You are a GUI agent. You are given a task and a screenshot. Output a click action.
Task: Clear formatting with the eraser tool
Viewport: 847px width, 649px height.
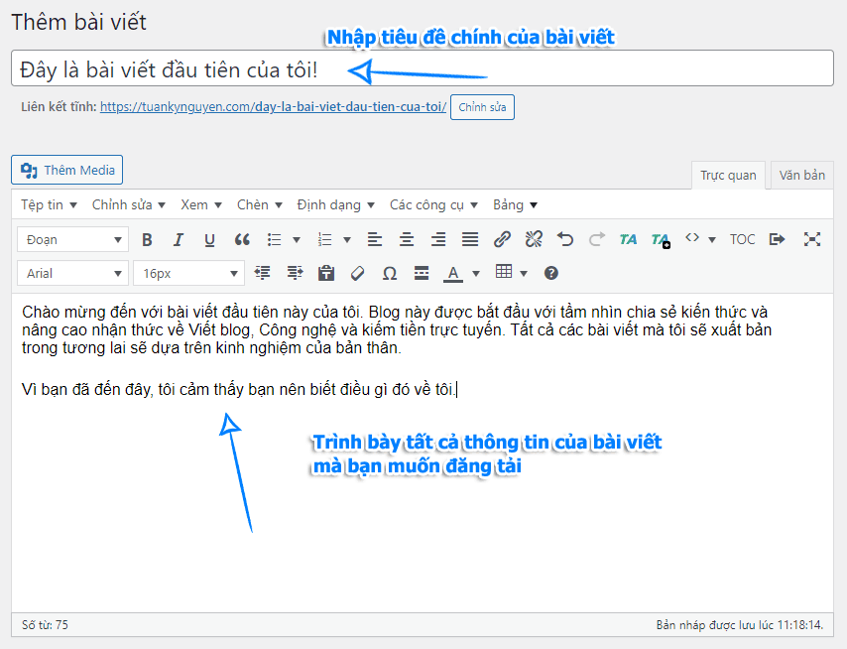point(357,272)
